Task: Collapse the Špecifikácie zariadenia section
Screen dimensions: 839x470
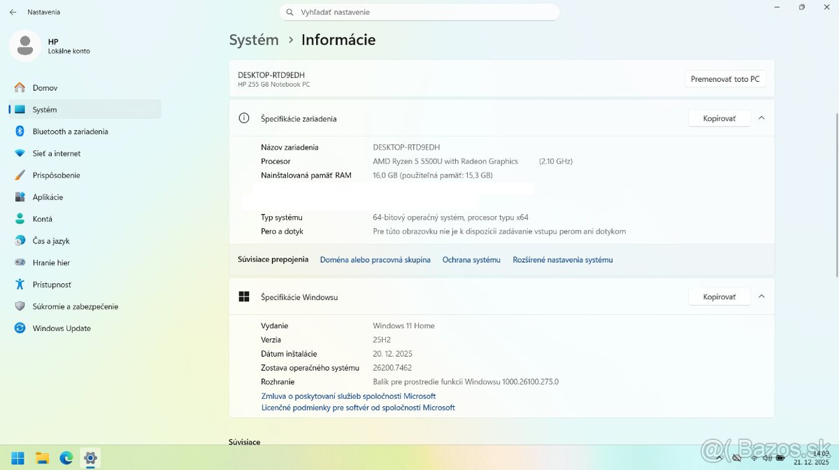Action: click(x=761, y=118)
